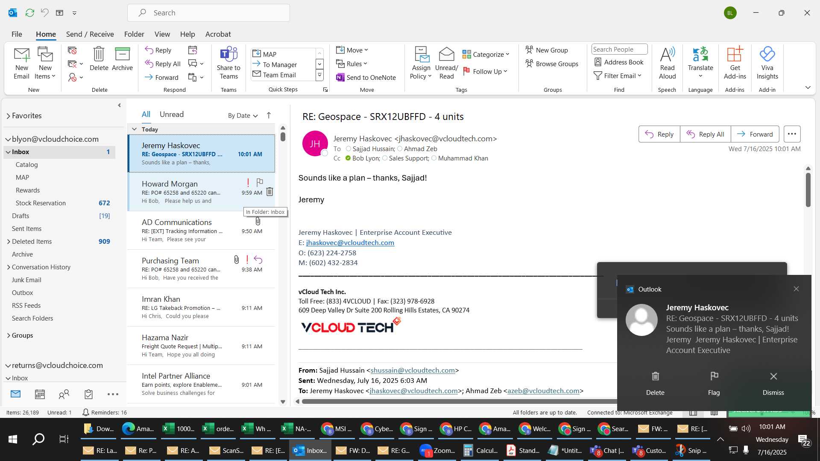
Task: Collapse the folder pane with the arrow
Action: [119, 105]
